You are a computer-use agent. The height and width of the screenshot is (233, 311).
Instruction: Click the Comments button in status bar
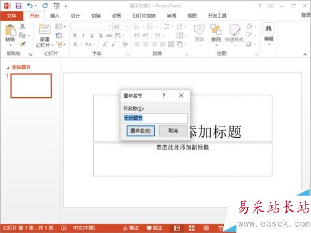pyautogui.click(x=154, y=228)
